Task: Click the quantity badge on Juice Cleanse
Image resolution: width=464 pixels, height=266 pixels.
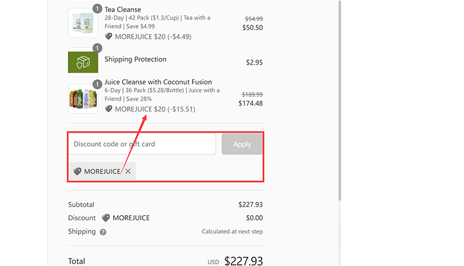Action: pyautogui.click(x=97, y=83)
